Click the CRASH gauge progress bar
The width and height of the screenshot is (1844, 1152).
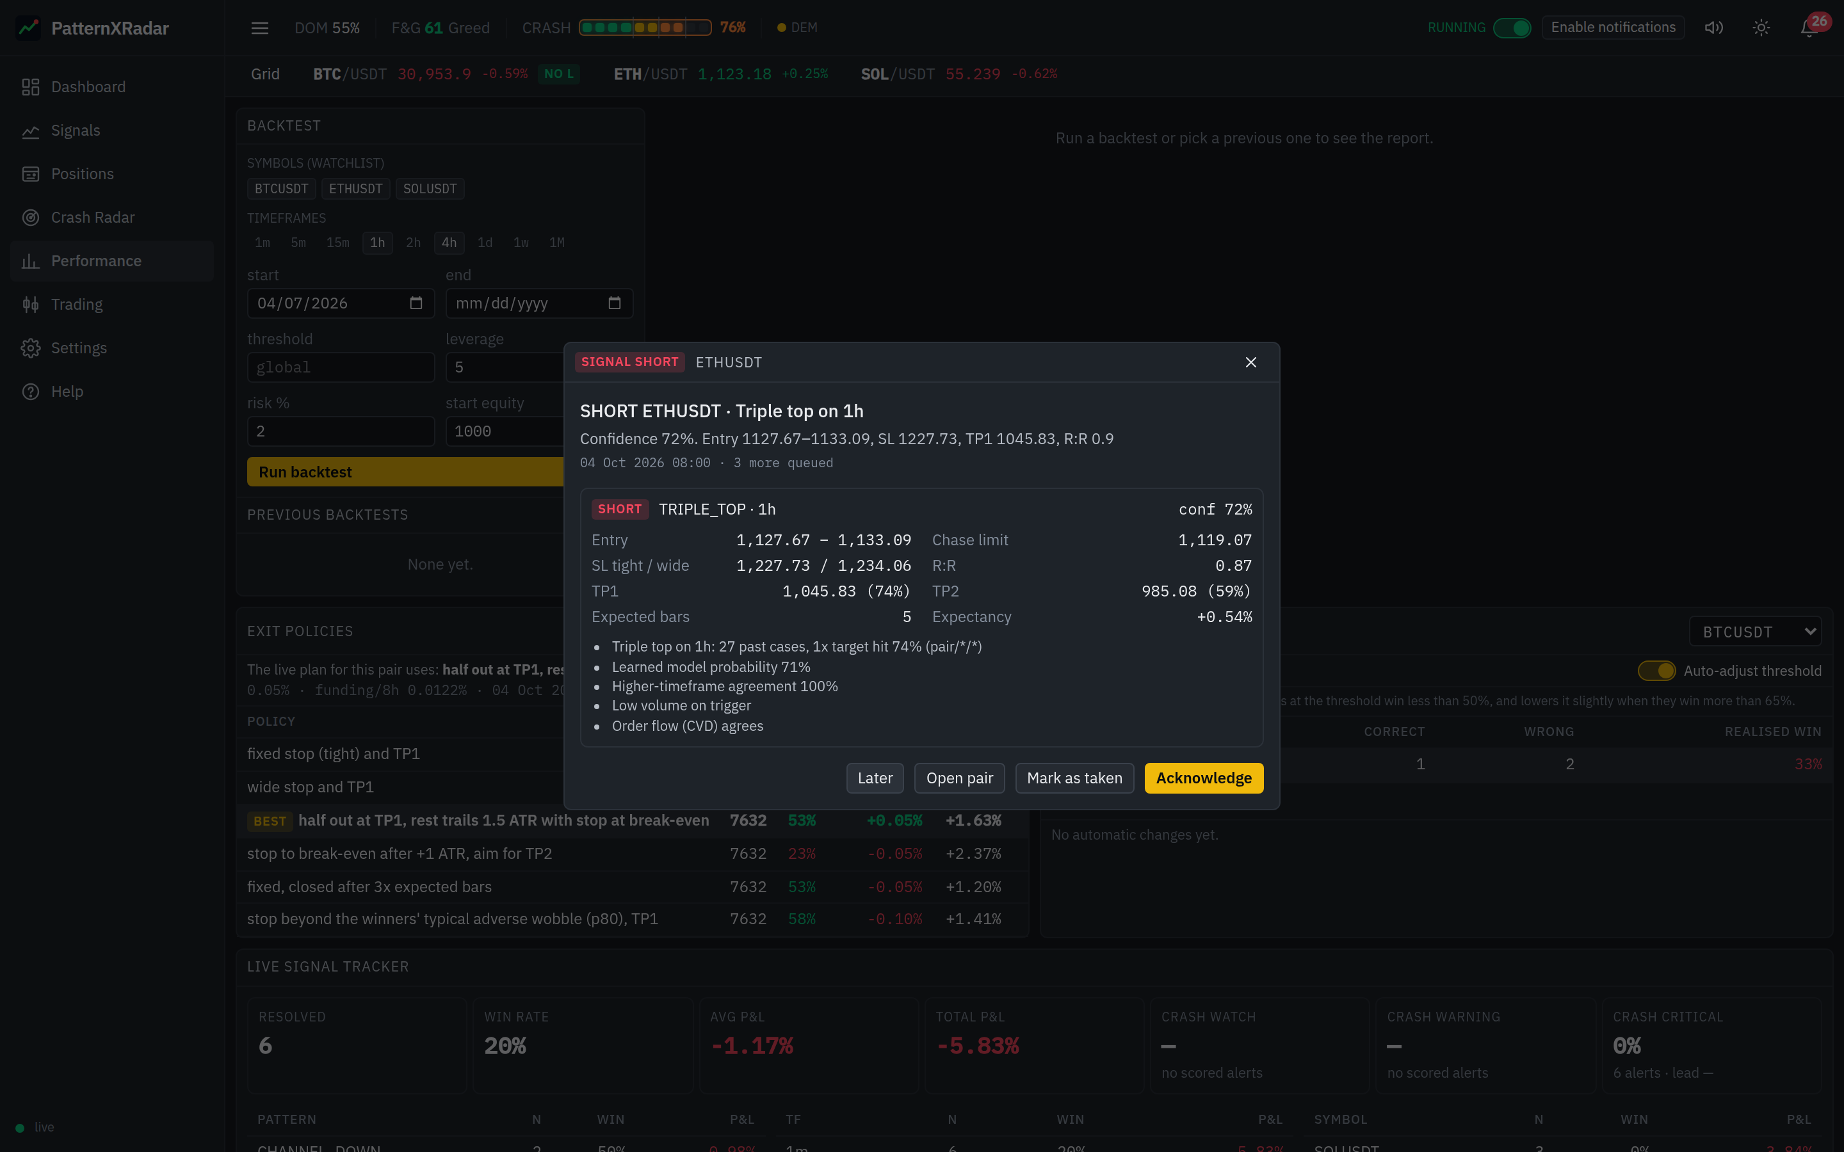[x=645, y=28]
